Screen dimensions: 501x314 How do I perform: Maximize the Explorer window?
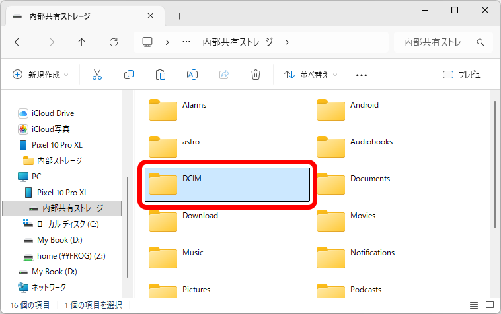tap(455, 10)
